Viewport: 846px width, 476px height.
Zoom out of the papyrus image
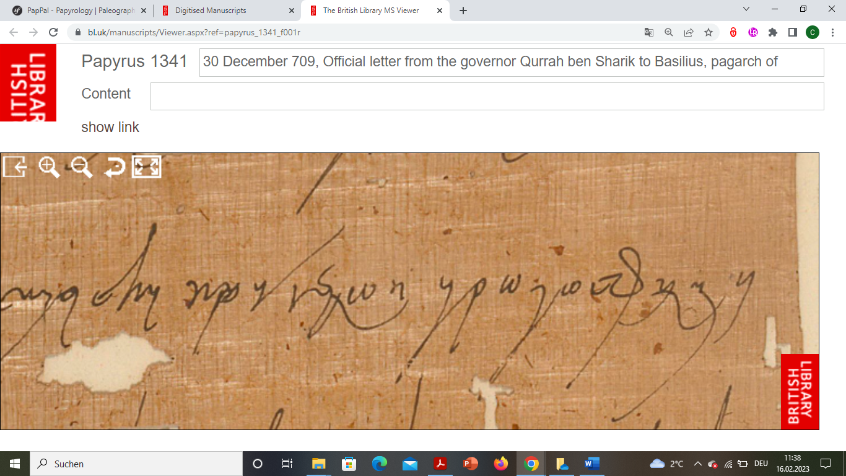(81, 167)
